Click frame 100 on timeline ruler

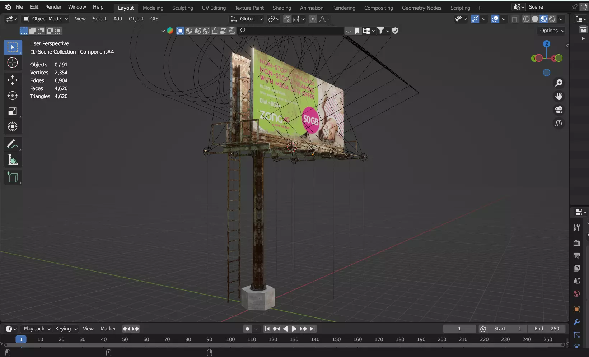coord(230,339)
